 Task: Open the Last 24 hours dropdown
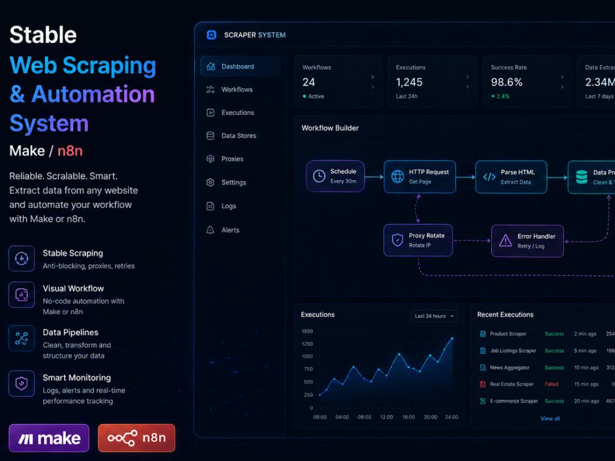point(434,316)
